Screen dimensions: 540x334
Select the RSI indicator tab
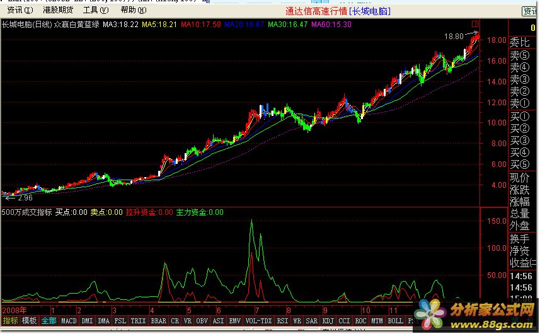pyautogui.click(x=282, y=321)
